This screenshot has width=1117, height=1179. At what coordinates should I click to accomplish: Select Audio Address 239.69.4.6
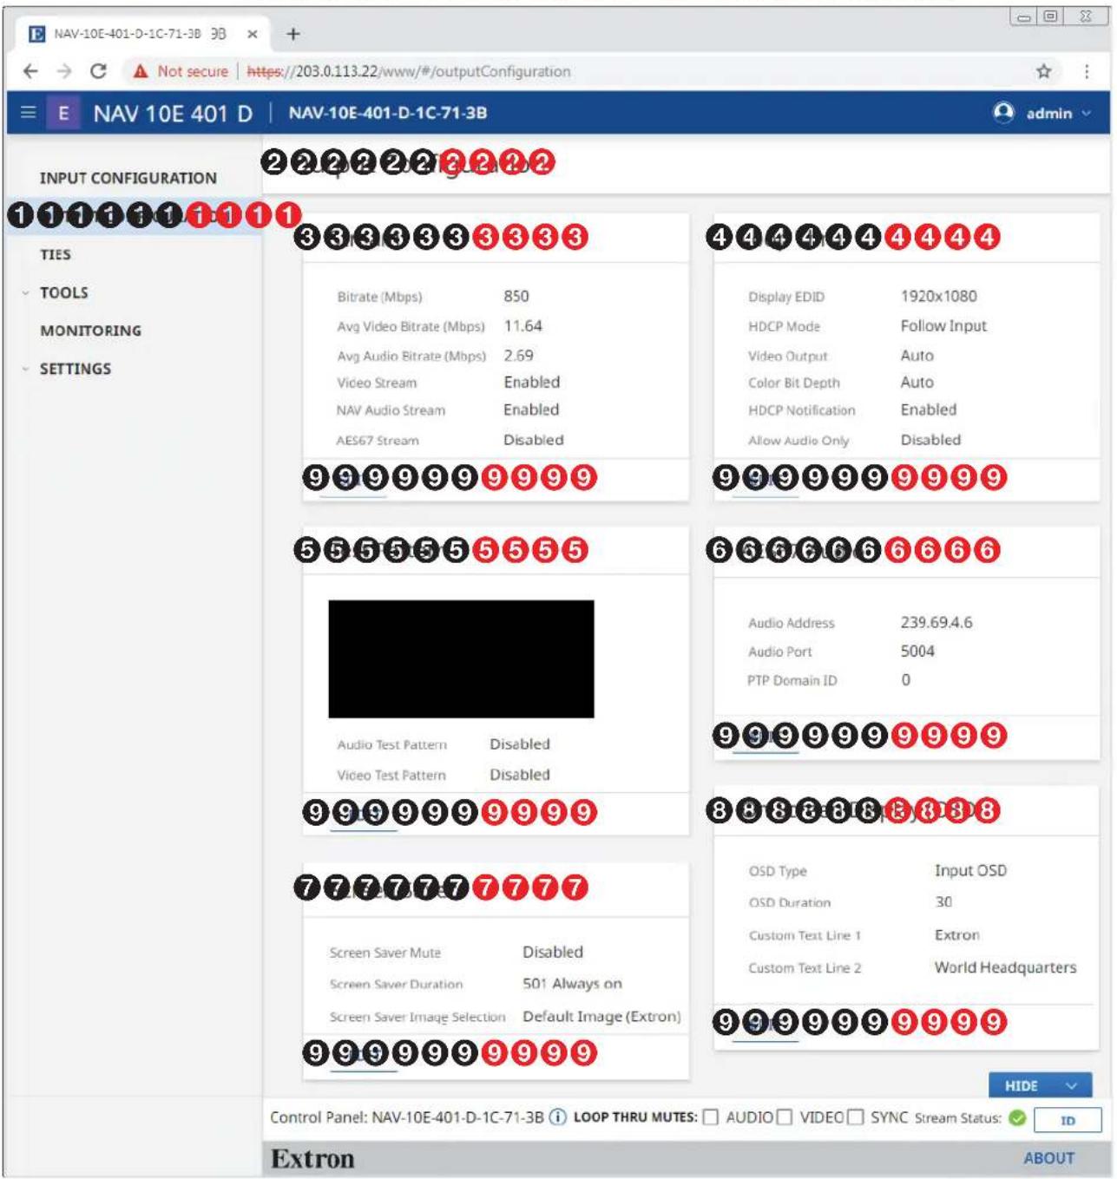(936, 622)
